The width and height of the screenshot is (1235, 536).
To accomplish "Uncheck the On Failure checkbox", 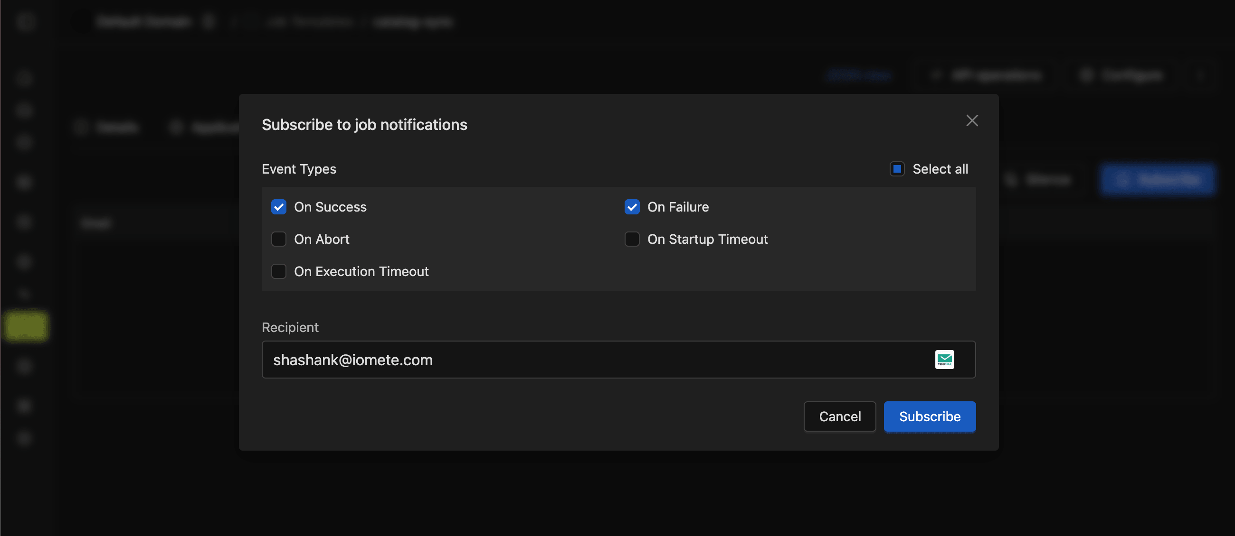I will pyautogui.click(x=632, y=207).
